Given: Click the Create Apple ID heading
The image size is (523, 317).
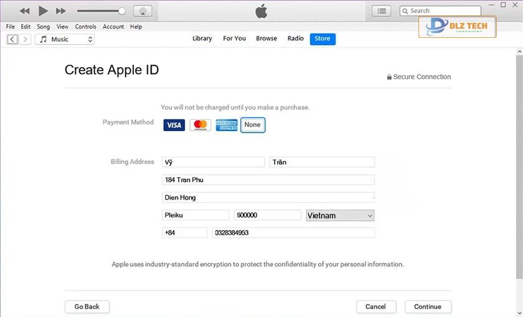Looking at the screenshot, I should point(111,70).
